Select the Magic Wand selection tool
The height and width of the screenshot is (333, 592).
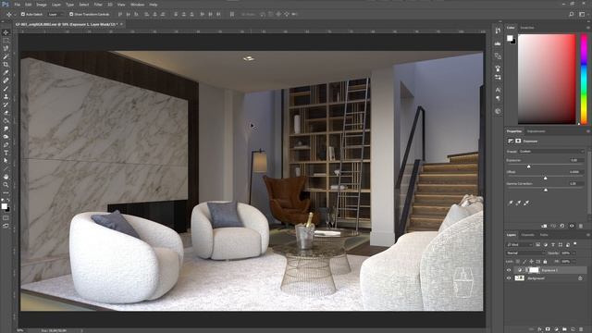point(6,56)
